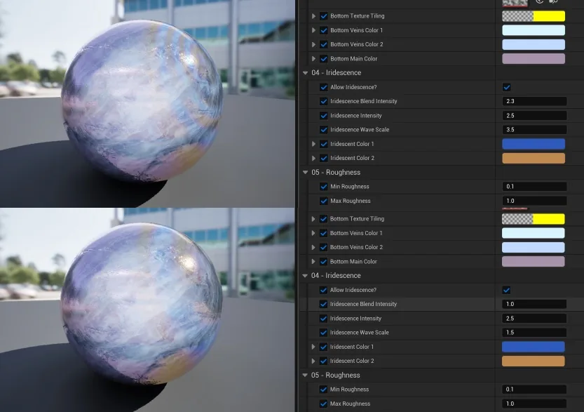Pick the lower panel's blue Iridescent Color 1 swatch
584x412 pixels.
(533, 347)
